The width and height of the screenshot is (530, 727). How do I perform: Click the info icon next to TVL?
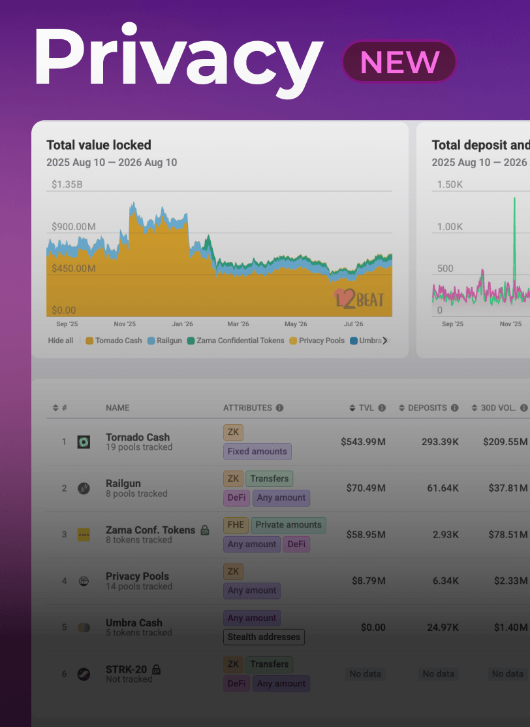[382, 407]
